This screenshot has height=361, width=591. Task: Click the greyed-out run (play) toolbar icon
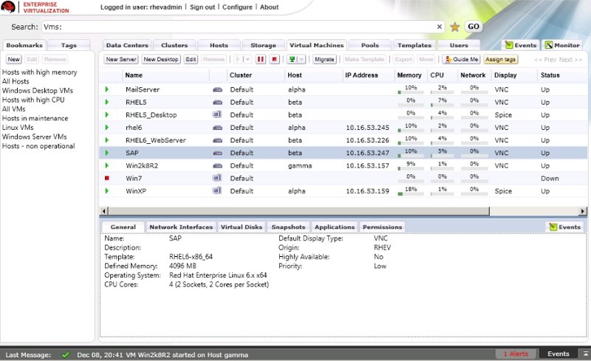pos(238,59)
